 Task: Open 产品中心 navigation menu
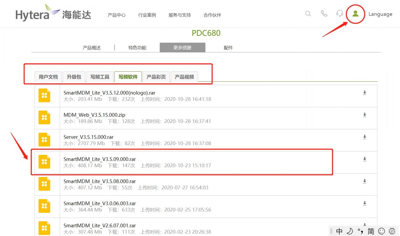[x=117, y=15]
